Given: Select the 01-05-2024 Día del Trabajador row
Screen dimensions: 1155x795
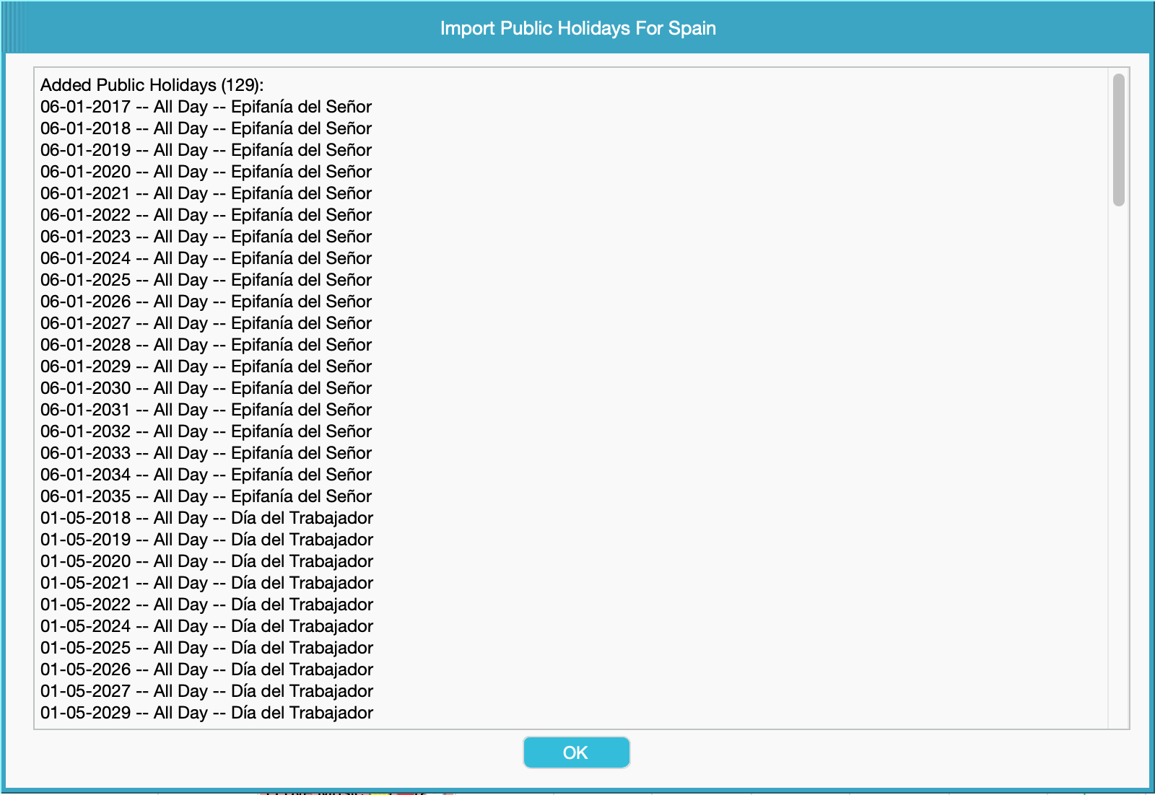Looking at the screenshot, I should tap(206, 626).
